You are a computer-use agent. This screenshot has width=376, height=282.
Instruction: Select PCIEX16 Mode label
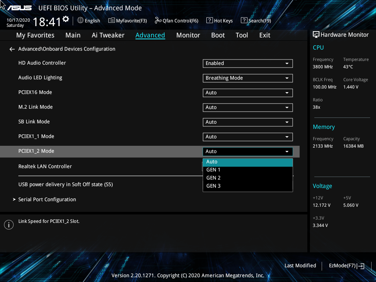pyautogui.click(x=35, y=92)
